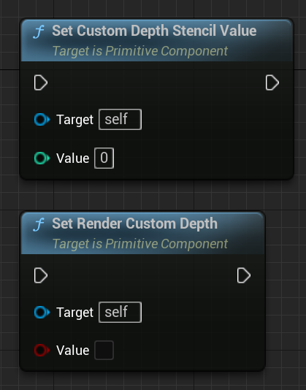
Task: Select the Set Render Custom Depth node title
Action: pos(135,223)
